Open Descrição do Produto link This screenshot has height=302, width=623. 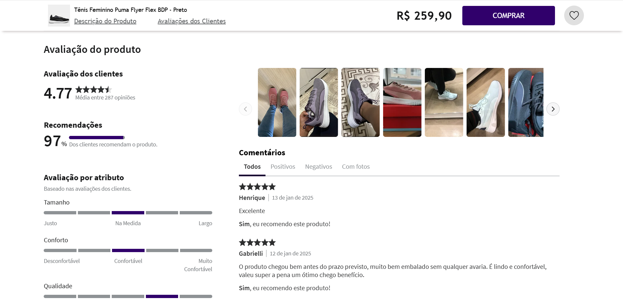click(105, 21)
